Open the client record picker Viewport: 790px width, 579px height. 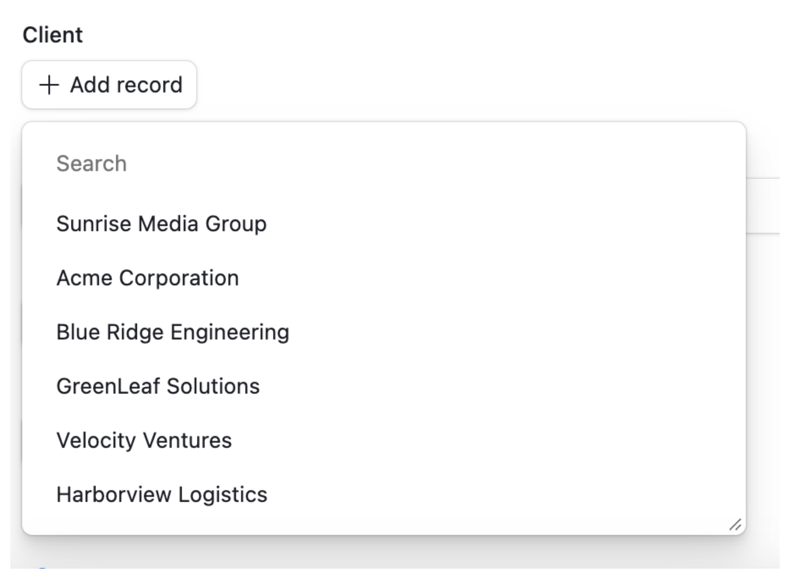tap(109, 84)
